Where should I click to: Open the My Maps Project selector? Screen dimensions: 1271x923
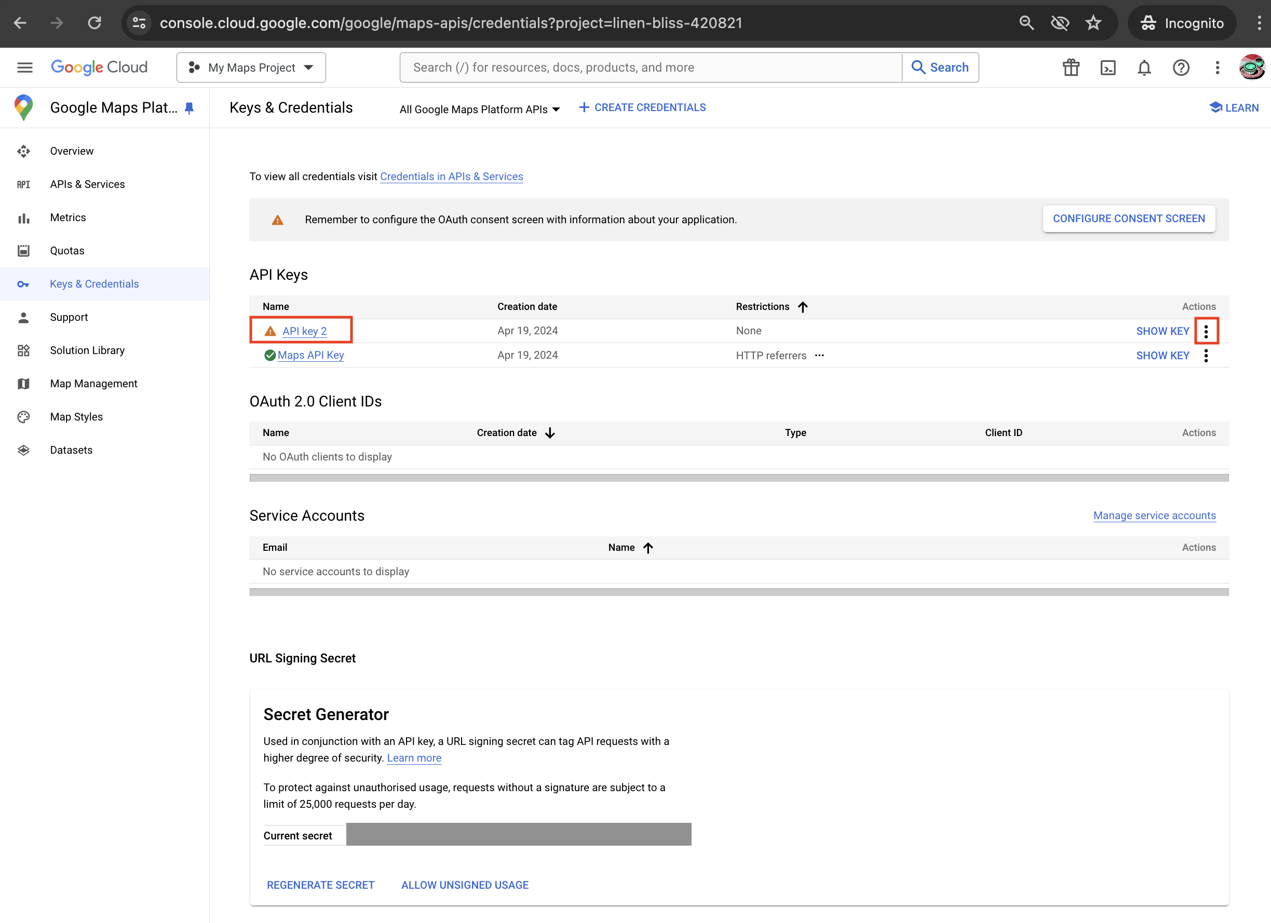pyautogui.click(x=250, y=67)
